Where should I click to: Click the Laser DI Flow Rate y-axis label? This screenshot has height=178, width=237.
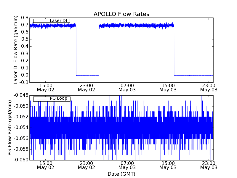coord(16,50)
